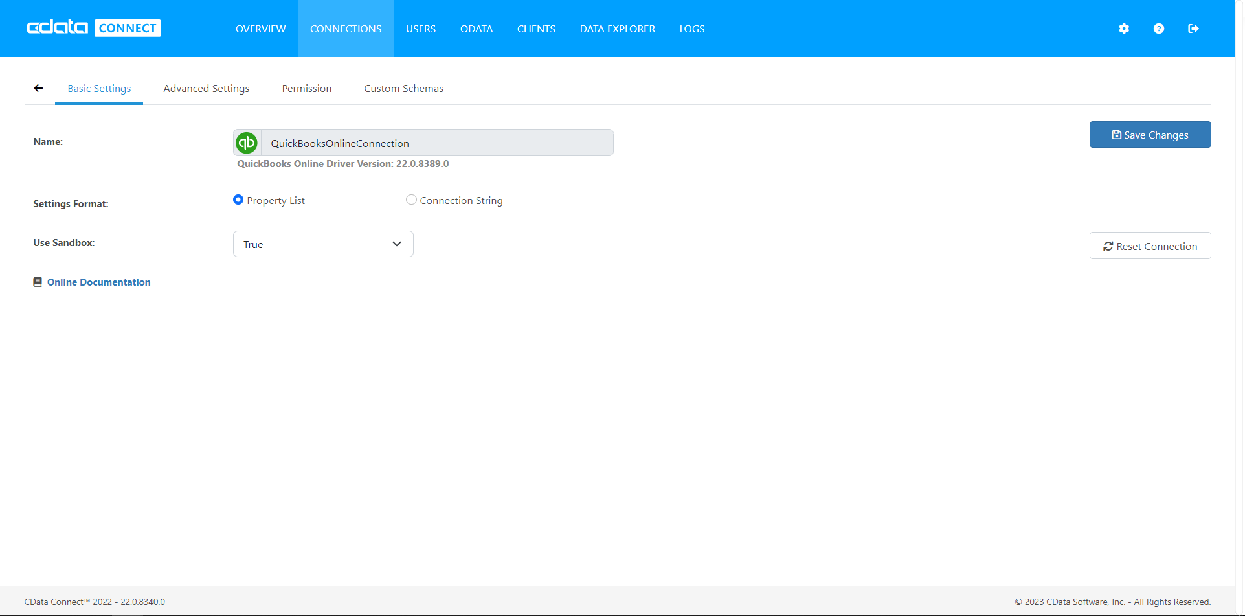Select the Property List radio button

point(238,200)
